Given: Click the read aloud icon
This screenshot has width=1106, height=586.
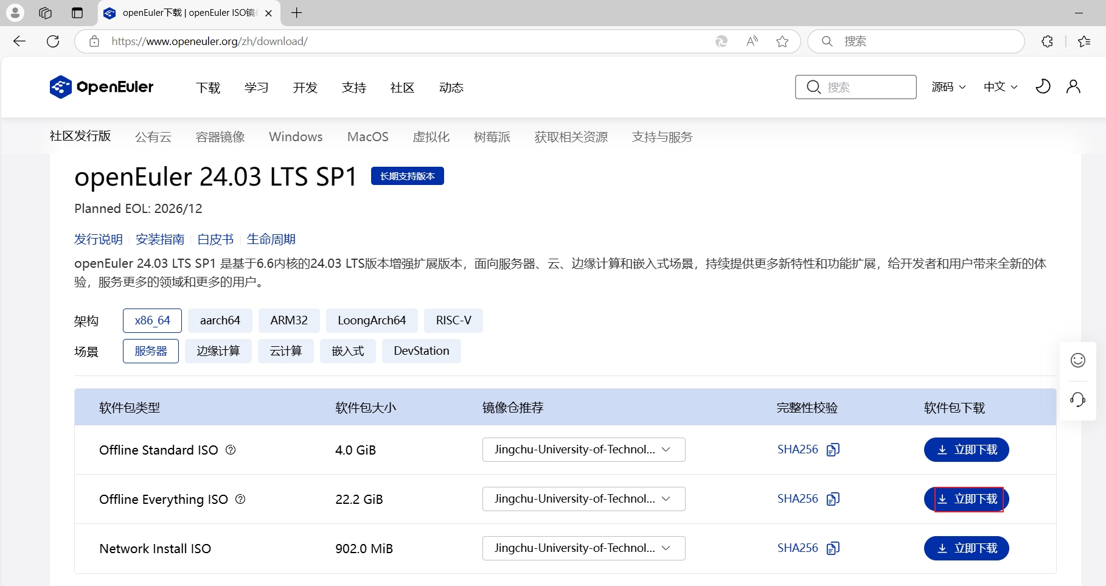Looking at the screenshot, I should point(753,41).
